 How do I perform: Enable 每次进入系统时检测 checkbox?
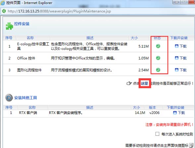pos(157,134)
